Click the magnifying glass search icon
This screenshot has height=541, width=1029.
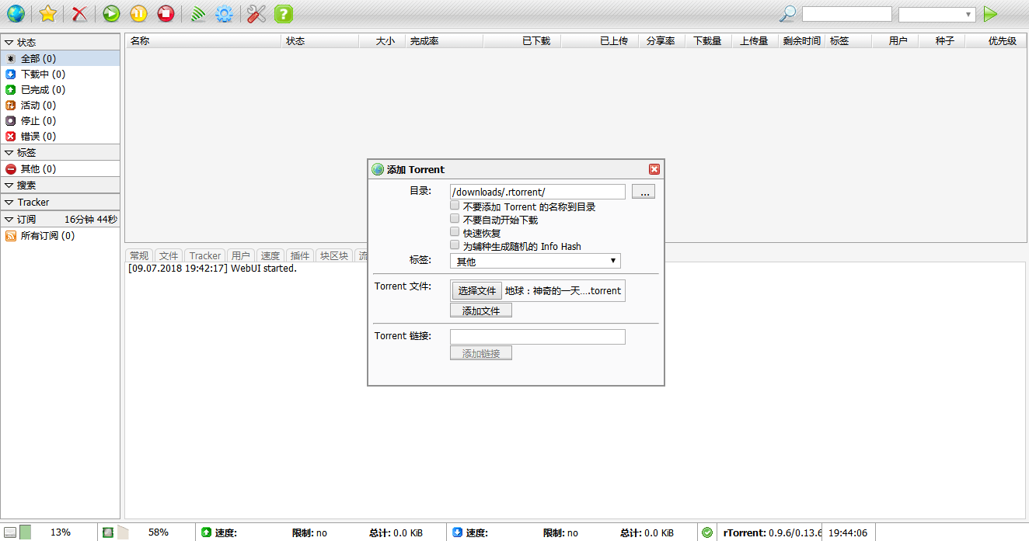[787, 13]
